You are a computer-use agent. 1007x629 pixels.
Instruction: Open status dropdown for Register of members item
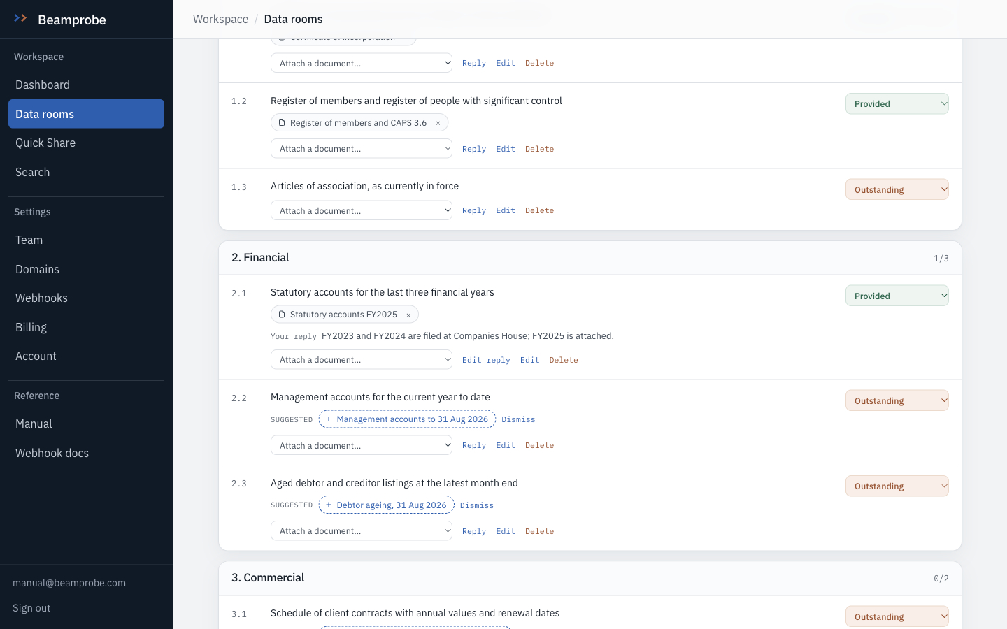897,104
